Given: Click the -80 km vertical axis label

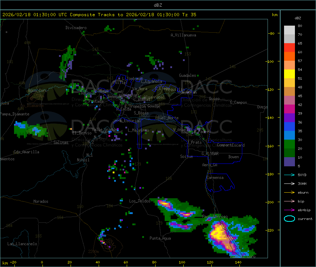Looking at the screenshot, I should 271,33.
